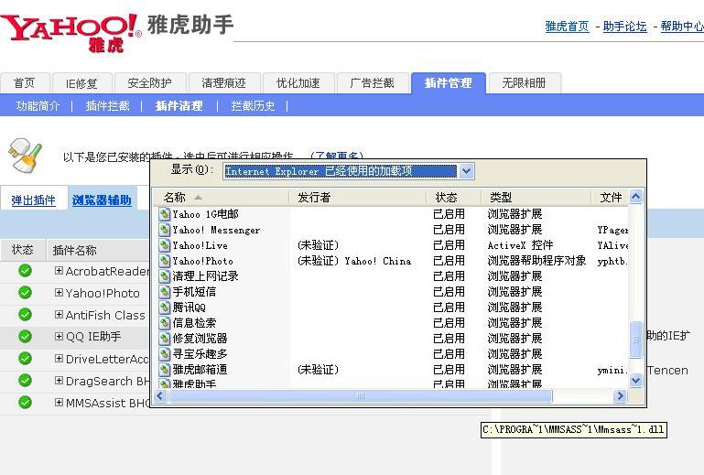Open the 雅虎首页 link
Screen dimensions: 704x475
click(x=567, y=27)
